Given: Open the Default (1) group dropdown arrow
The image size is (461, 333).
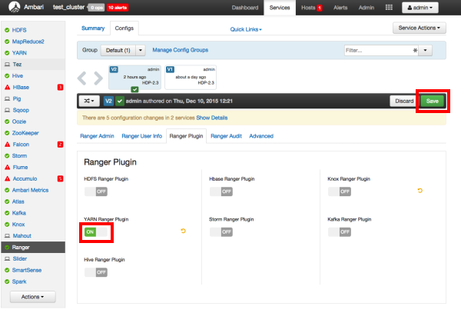Looking at the screenshot, I should point(141,50).
